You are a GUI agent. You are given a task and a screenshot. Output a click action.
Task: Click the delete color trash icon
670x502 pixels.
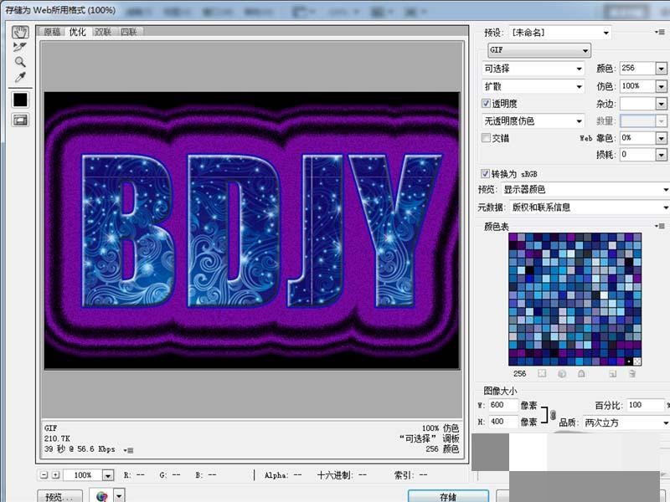click(x=632, y=373)
